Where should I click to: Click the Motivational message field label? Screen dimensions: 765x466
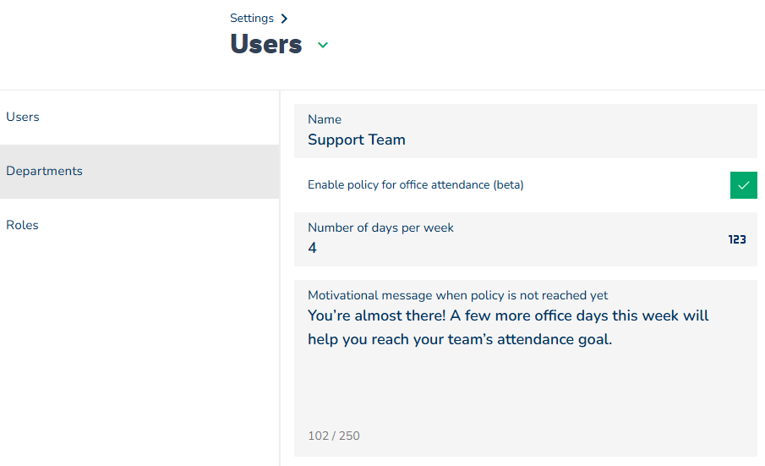tap(457, 295)
